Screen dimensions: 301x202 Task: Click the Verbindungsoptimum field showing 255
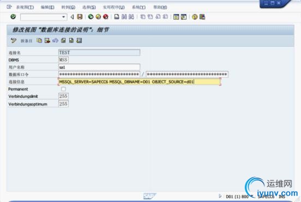click(x=63, y=104)
